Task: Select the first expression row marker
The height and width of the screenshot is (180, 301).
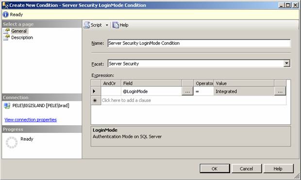Action: pos(96,91)
